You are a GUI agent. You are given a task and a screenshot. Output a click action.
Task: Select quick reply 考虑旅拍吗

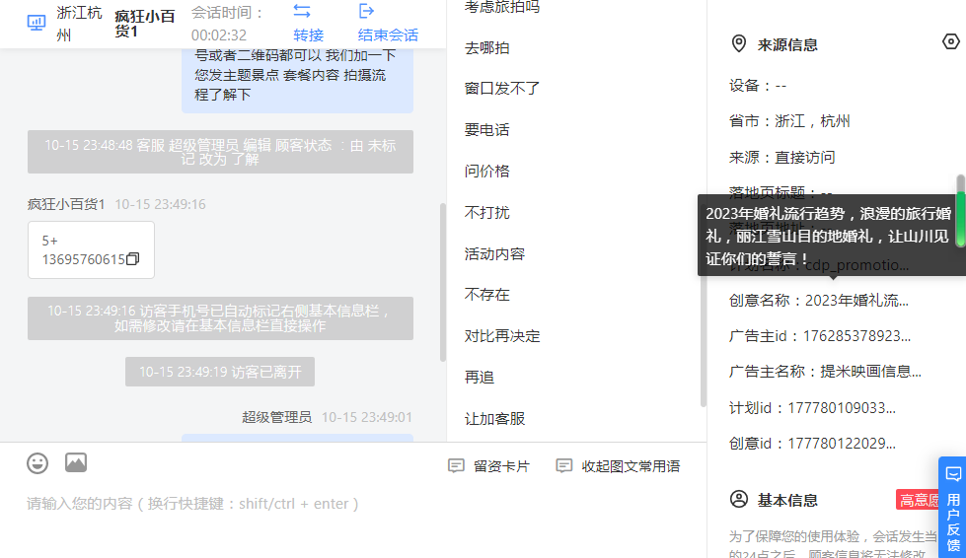(x=502, y=7)
